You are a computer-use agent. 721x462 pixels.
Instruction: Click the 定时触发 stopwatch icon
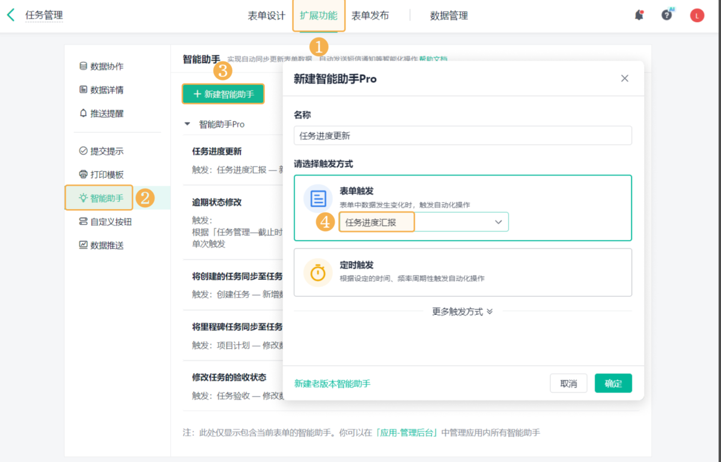pos(318,272)
